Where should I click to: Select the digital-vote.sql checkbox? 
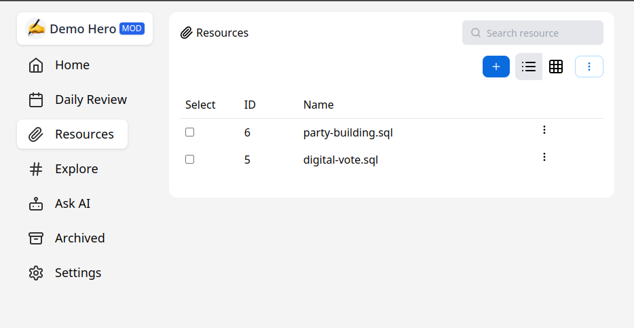(x=190, y=160)
